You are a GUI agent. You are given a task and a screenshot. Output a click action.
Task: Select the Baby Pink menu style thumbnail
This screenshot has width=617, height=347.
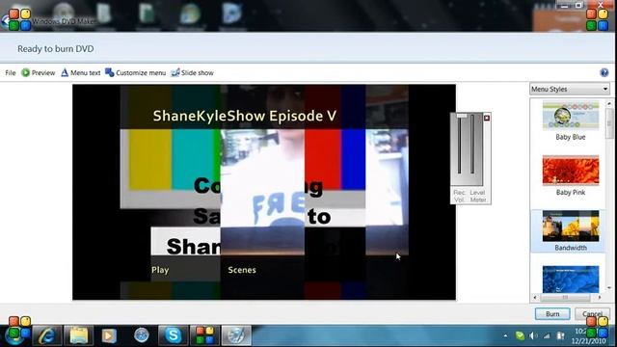click(571, 171)
